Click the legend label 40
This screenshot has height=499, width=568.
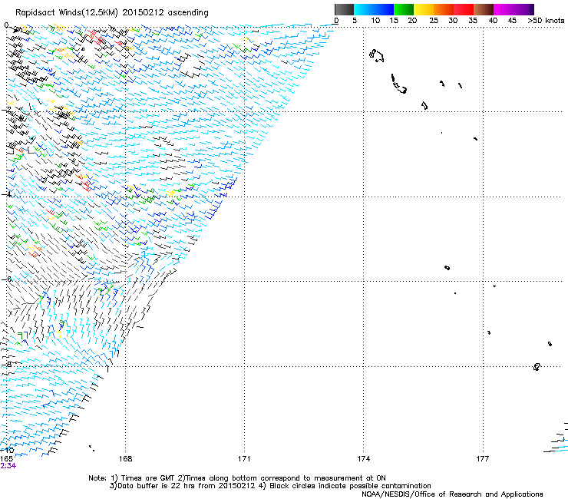coord(493,21)
